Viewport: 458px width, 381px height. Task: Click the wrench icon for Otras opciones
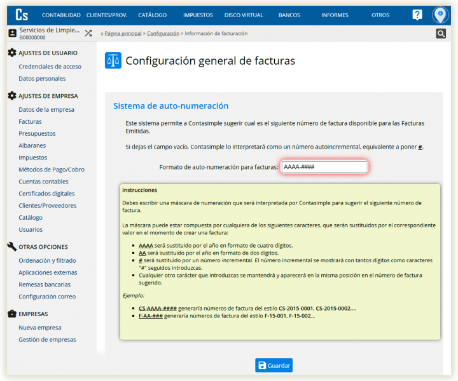point(12,246)
